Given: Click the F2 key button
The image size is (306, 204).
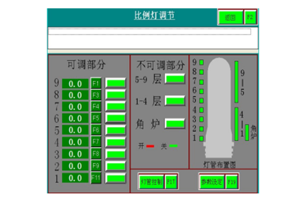Looking at the screenshot, I should (x=250, y=17).
